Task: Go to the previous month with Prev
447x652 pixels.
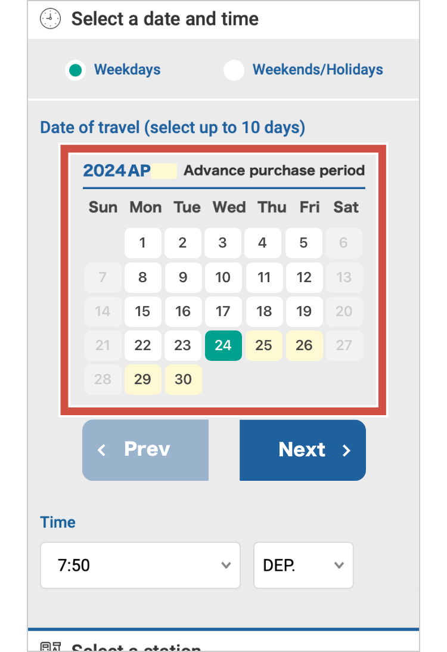Action: click(145, 450)
